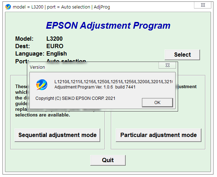Click the AdjProg title bar icon
Screen dimensions: 217x177
8,7
